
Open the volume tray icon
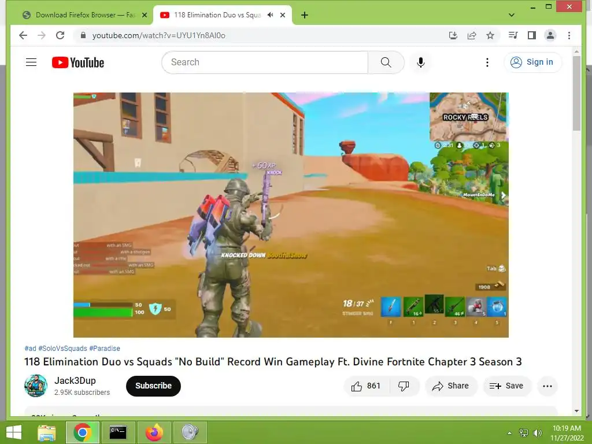538,432
